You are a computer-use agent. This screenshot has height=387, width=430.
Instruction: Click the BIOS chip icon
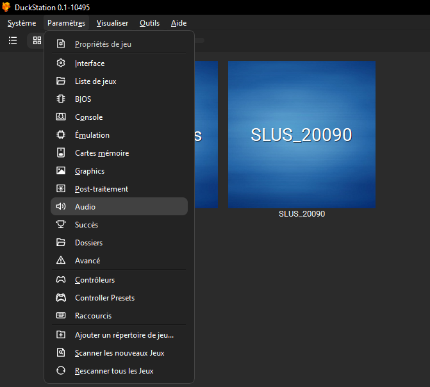point(61,99)
